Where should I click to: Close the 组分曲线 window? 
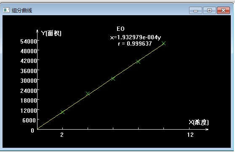(x=223, y=11)
